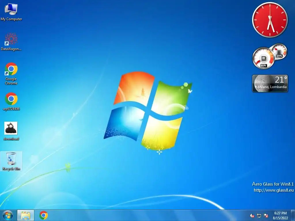Click the download label text
The width and height of the screenshot is (295, 221).
pos(11,139)
